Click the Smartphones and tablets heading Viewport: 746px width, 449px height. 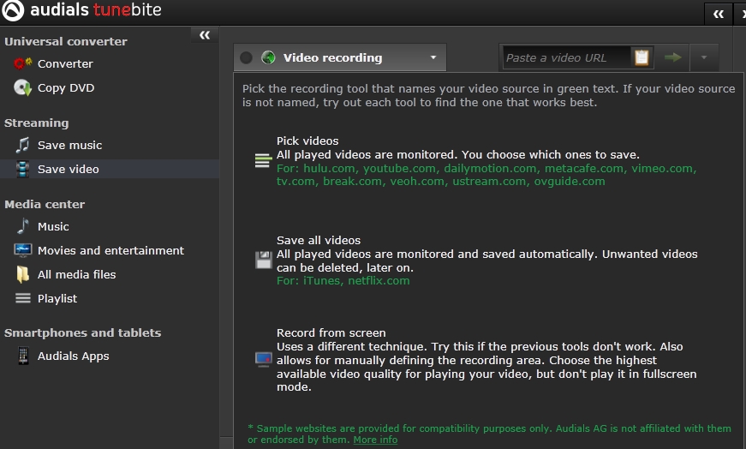[x=83, y=332]
